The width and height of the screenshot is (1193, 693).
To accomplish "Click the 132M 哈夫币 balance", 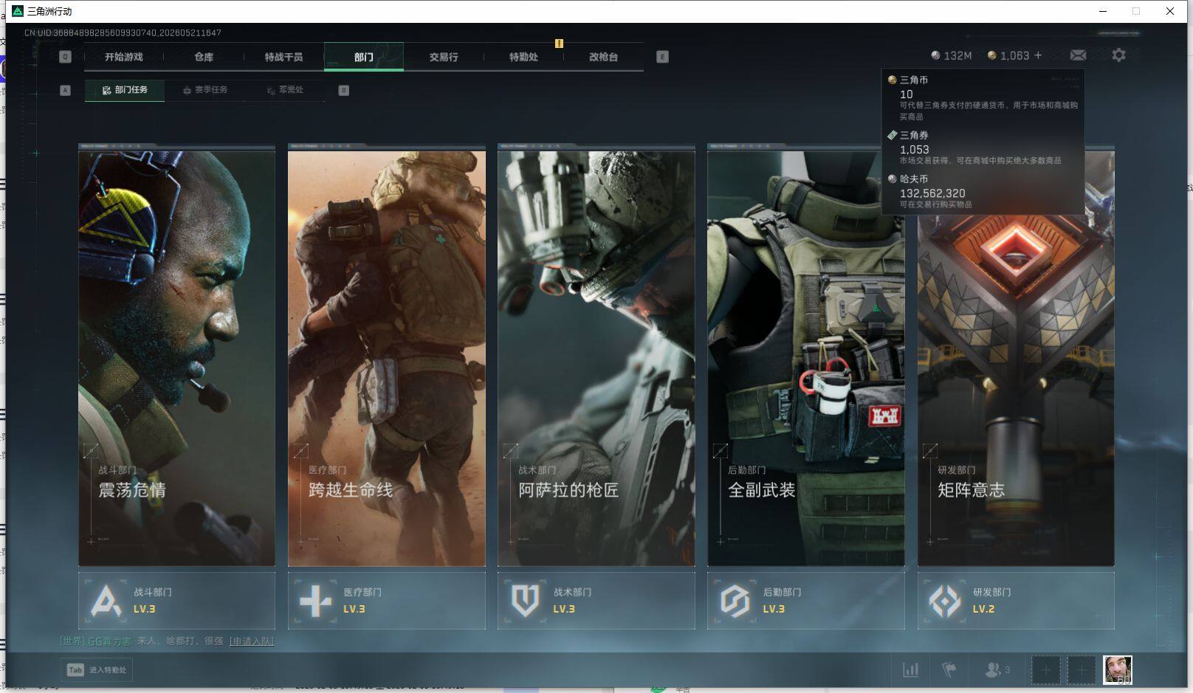I will (951, 55).
